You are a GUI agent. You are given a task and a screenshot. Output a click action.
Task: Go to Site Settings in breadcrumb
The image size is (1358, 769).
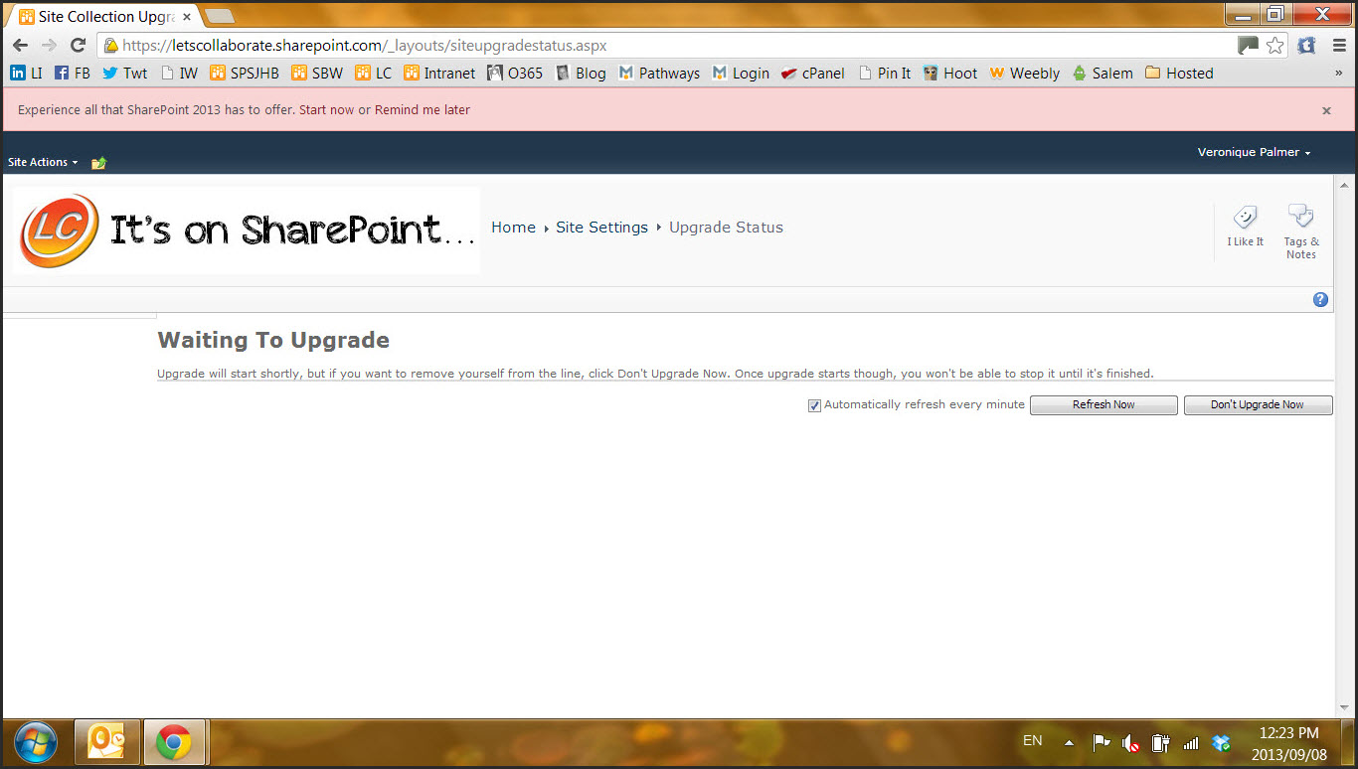(601, 228)
